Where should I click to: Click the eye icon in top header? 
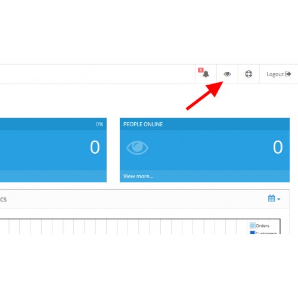pos(227,74)
